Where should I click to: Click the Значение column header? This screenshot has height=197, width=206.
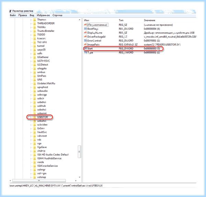(149, 20)
